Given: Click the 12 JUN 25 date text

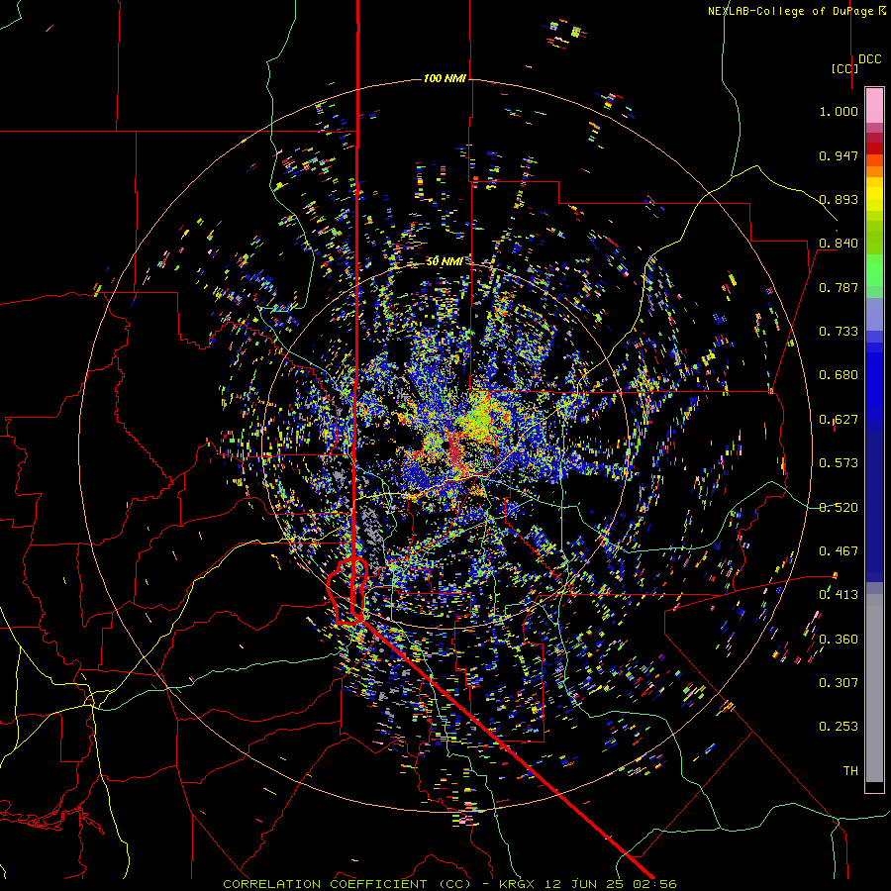Looking at the screenshot, I should point(583,884).
